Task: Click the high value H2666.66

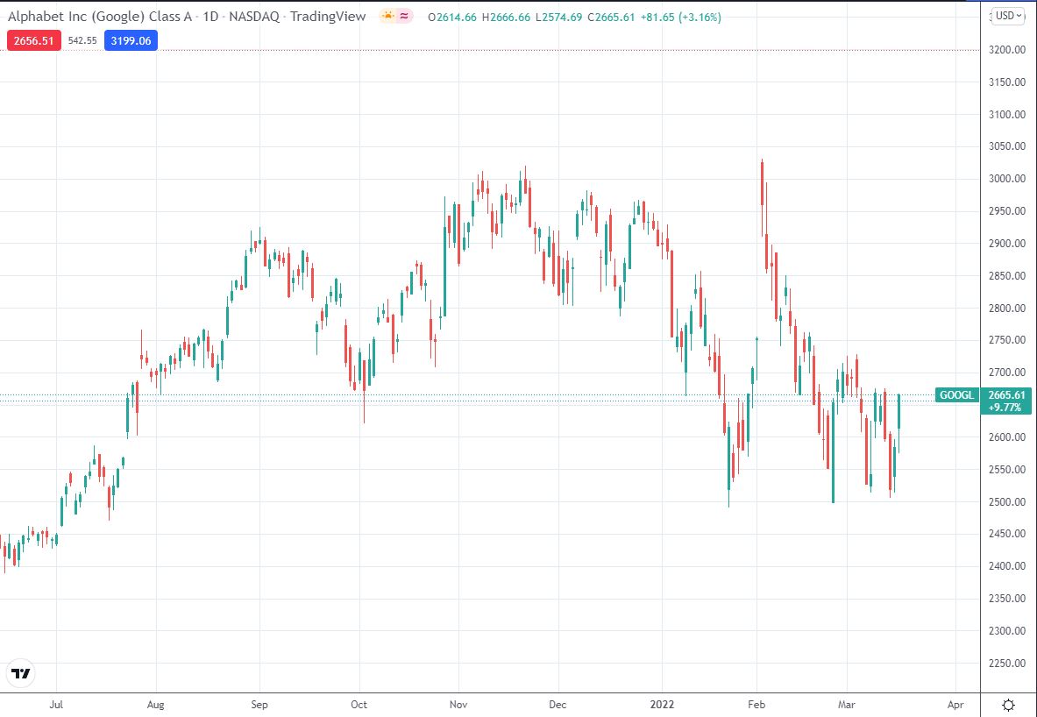Action: tap(506, 18)
